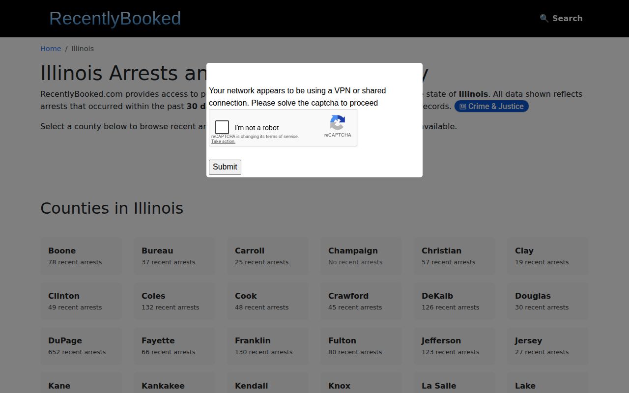Open Boone county card
This screenshot has height=393, width=629.
pos(81,256)
